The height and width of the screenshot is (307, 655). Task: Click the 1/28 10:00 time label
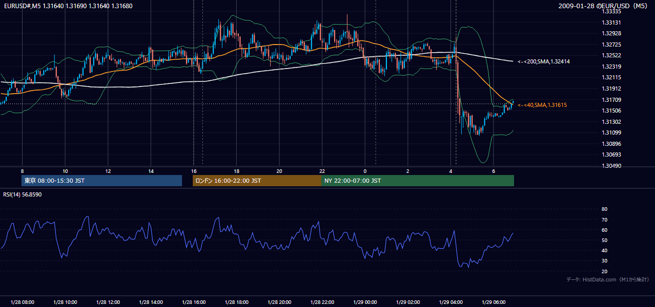pyautogui.click(x=65, y=302)
